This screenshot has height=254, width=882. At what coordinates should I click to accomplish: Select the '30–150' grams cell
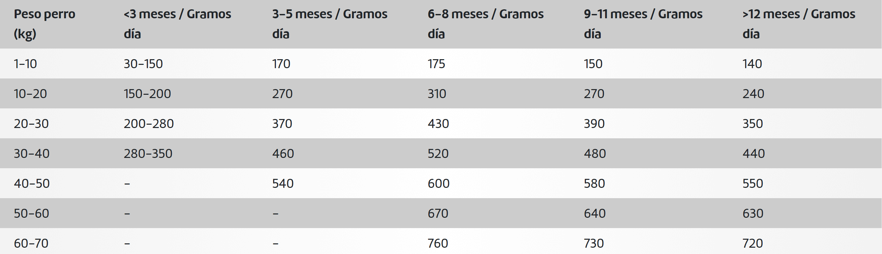pyautogui.click(x=143, y=64)
